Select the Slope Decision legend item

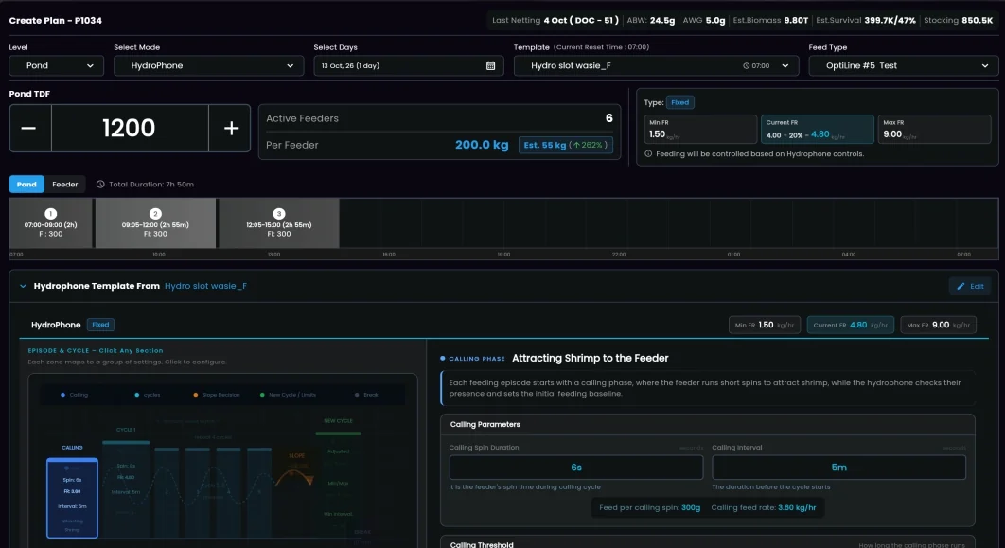[217, 395]
